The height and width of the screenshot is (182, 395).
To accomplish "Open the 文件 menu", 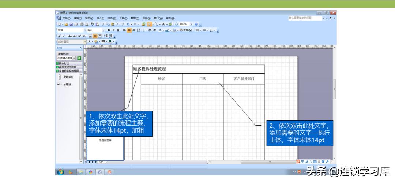I will (x=67, y=18).
